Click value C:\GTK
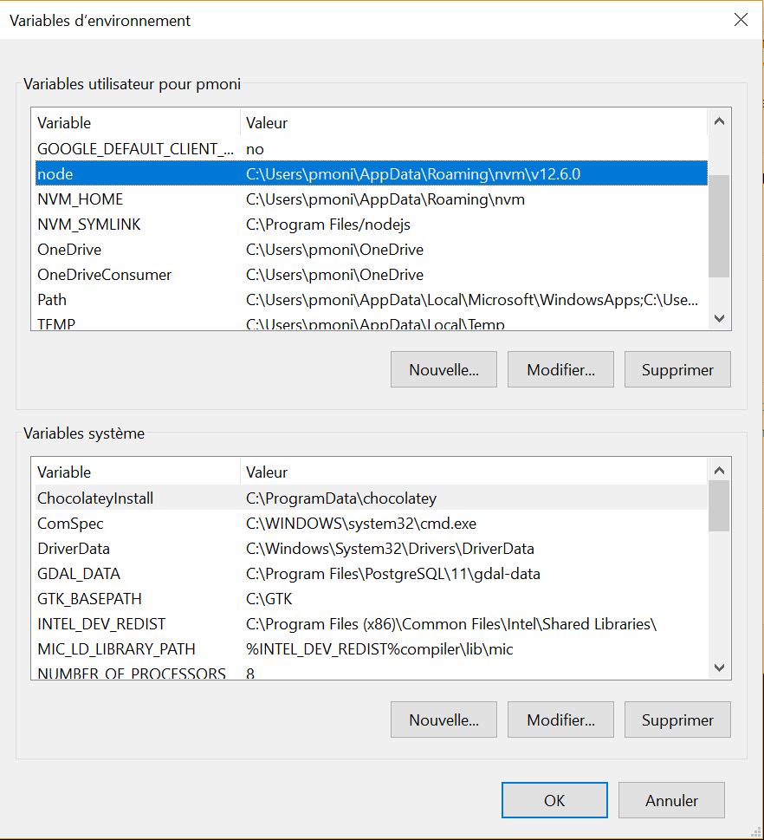The width and height of the screenshot is (764, 840). tap(269, 598)
